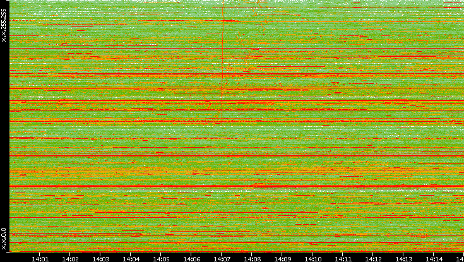The image size is (464, 262).
Task: Click the 14:01 time axis label
Action: [40, 259]
